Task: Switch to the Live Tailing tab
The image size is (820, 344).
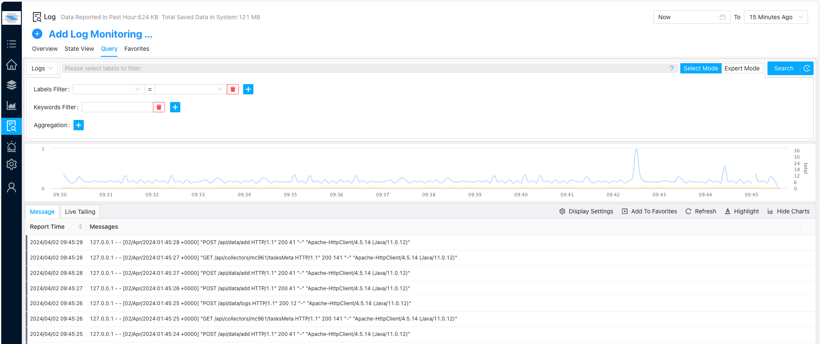Action: tap(80, 212)
